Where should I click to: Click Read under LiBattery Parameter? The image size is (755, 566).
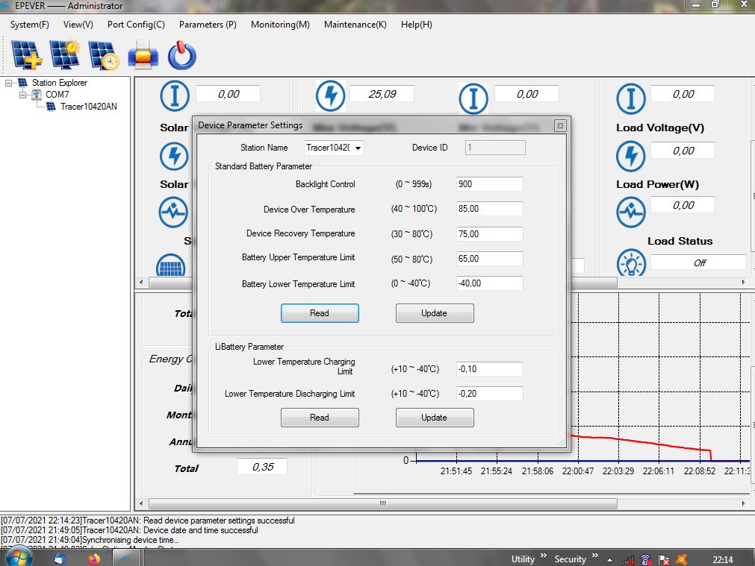click(320, 418)
